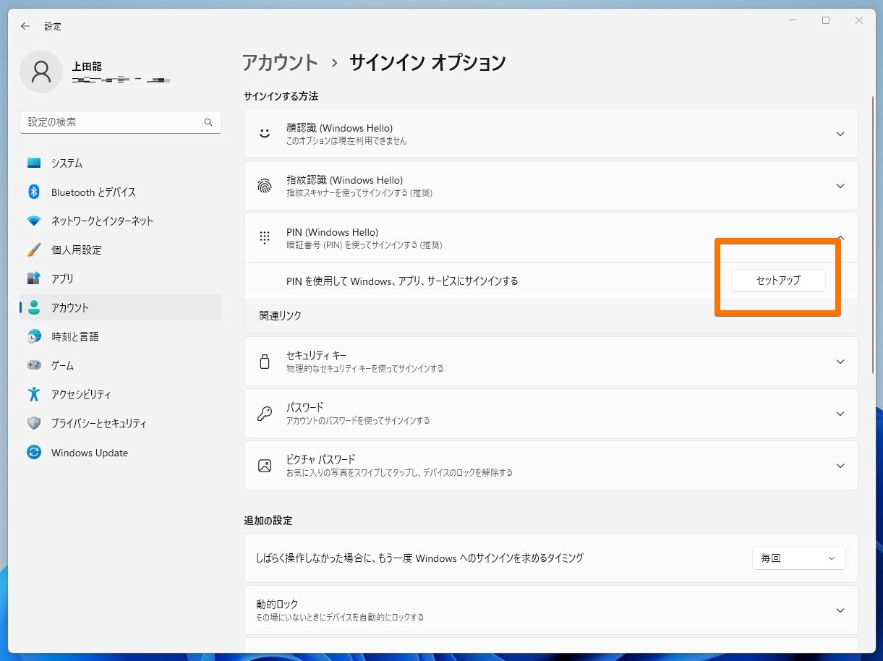Viewport: 883px width, 661px height.
Task: Expand the 動的ロック section
Action: pyautogui.click(x=840, y=610)
